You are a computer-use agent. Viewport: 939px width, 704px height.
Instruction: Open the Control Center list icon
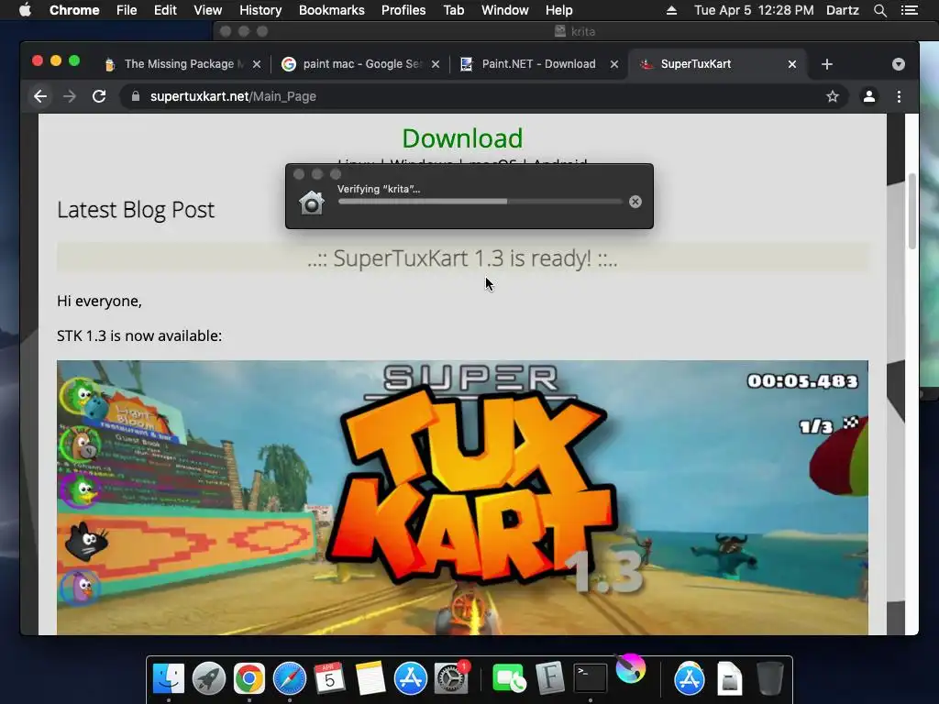tap(910, 10)
